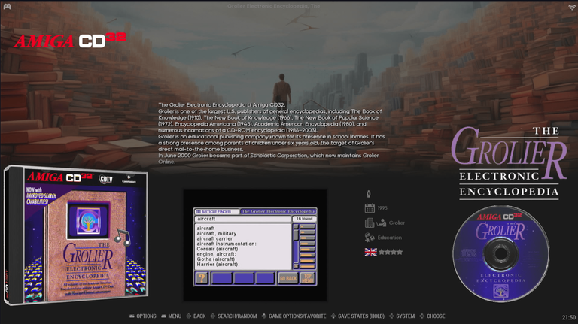Screen dimensions: 578x324
Task: Click the Wi-Fi status icon
Action: pos(571,7)
